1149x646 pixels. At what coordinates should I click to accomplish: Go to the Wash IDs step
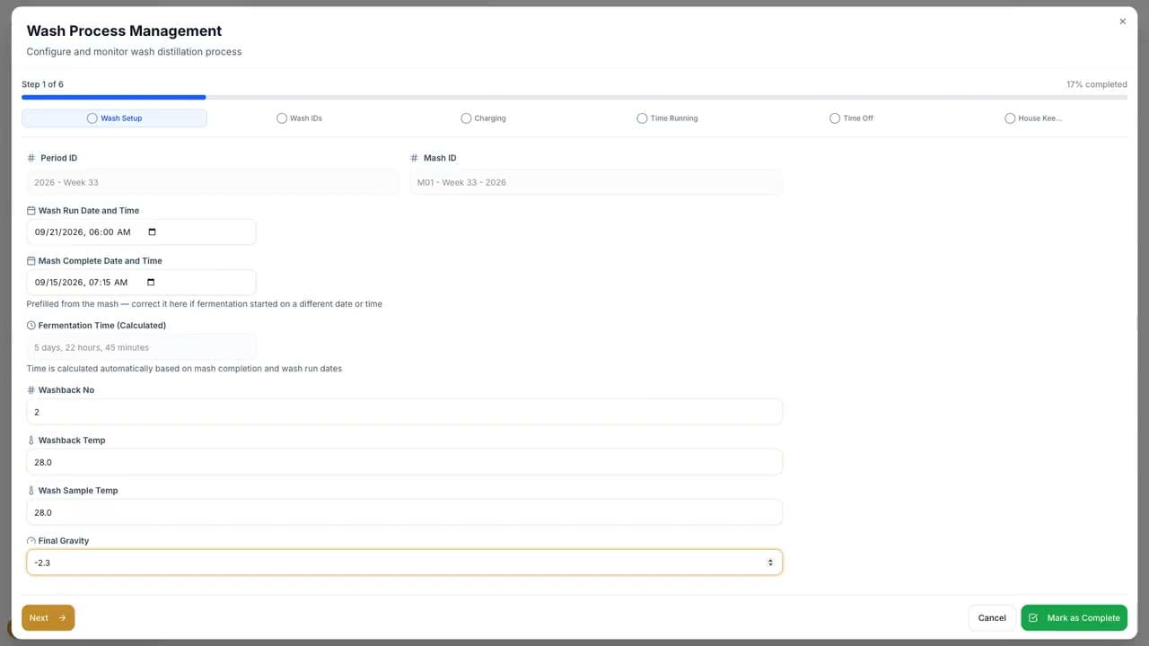299,118
